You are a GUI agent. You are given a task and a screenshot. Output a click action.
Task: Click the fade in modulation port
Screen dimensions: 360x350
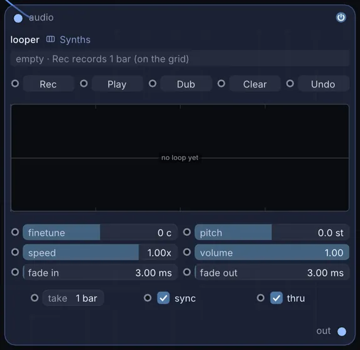pos(15,272)
